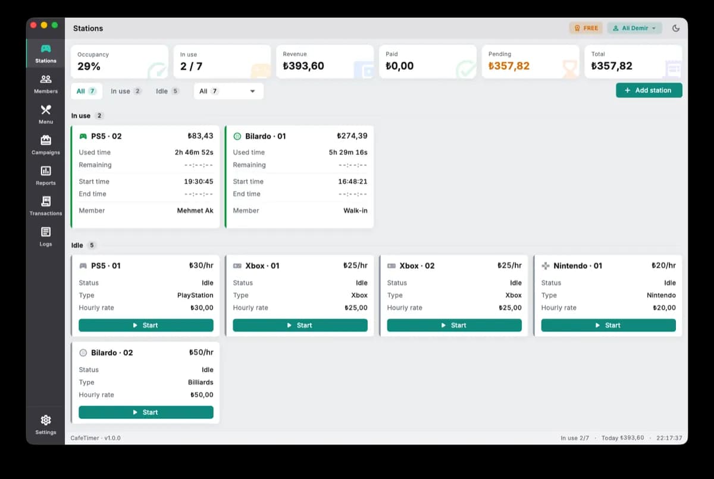Click the Bilardo · 01 station title

[x=265, y=136]
